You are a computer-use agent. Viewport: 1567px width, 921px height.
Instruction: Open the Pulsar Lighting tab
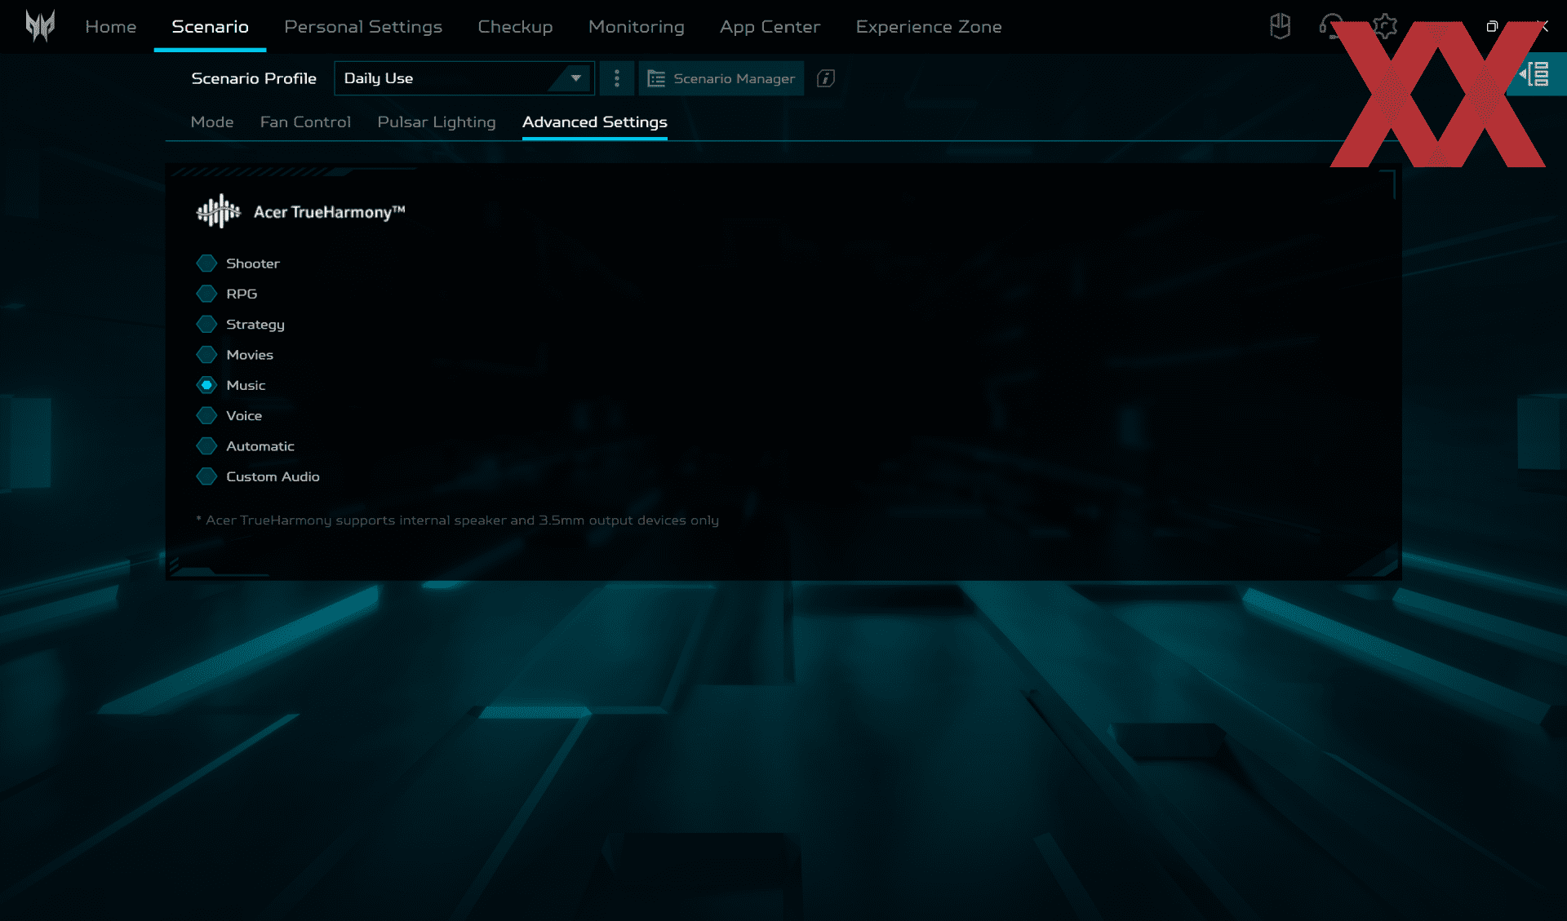click(436, 122)
